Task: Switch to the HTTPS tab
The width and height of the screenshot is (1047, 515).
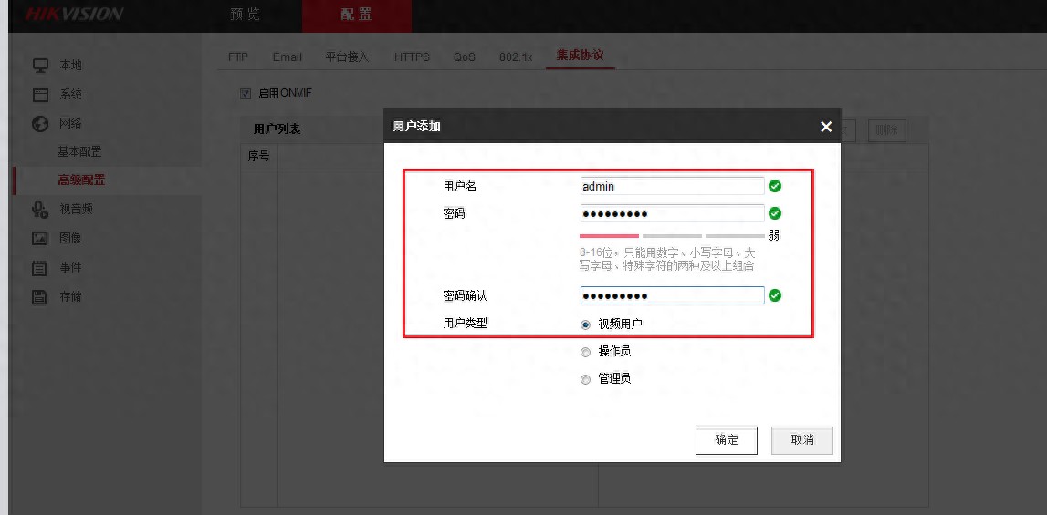Action: point(412,57)
